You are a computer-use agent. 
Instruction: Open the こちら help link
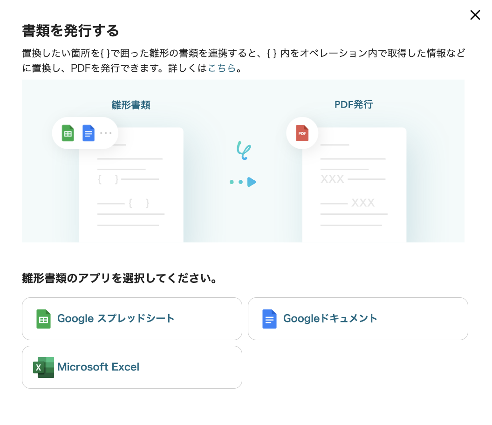coord(221,68)
